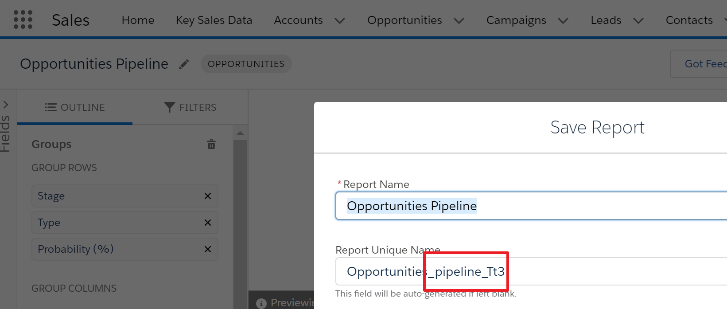Expand the Leads dropdown chevron

(x=638, y=20)
